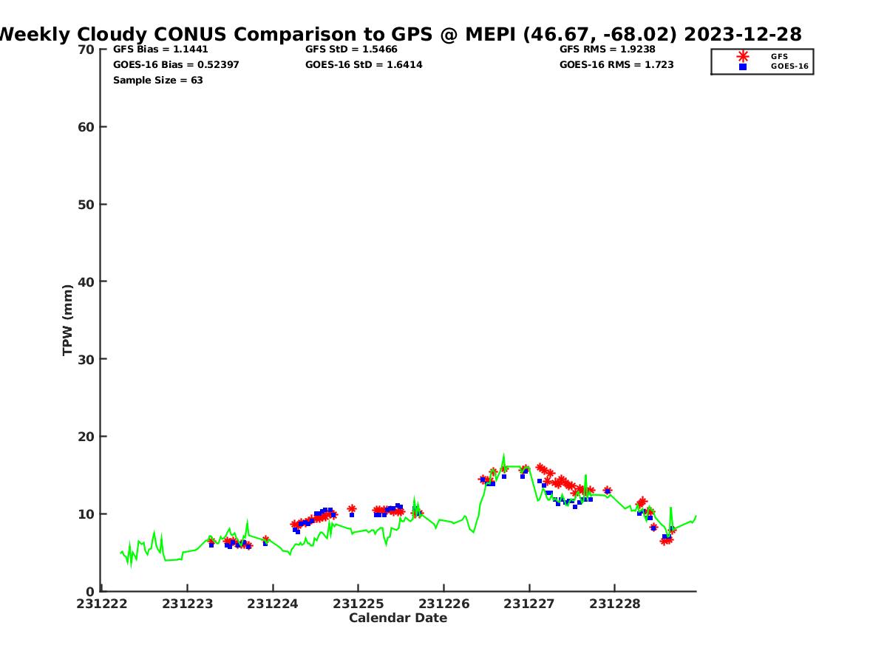887x665 pixels.
Task: Click the red GFS asterisk legend marker
Action: (742, 56)
